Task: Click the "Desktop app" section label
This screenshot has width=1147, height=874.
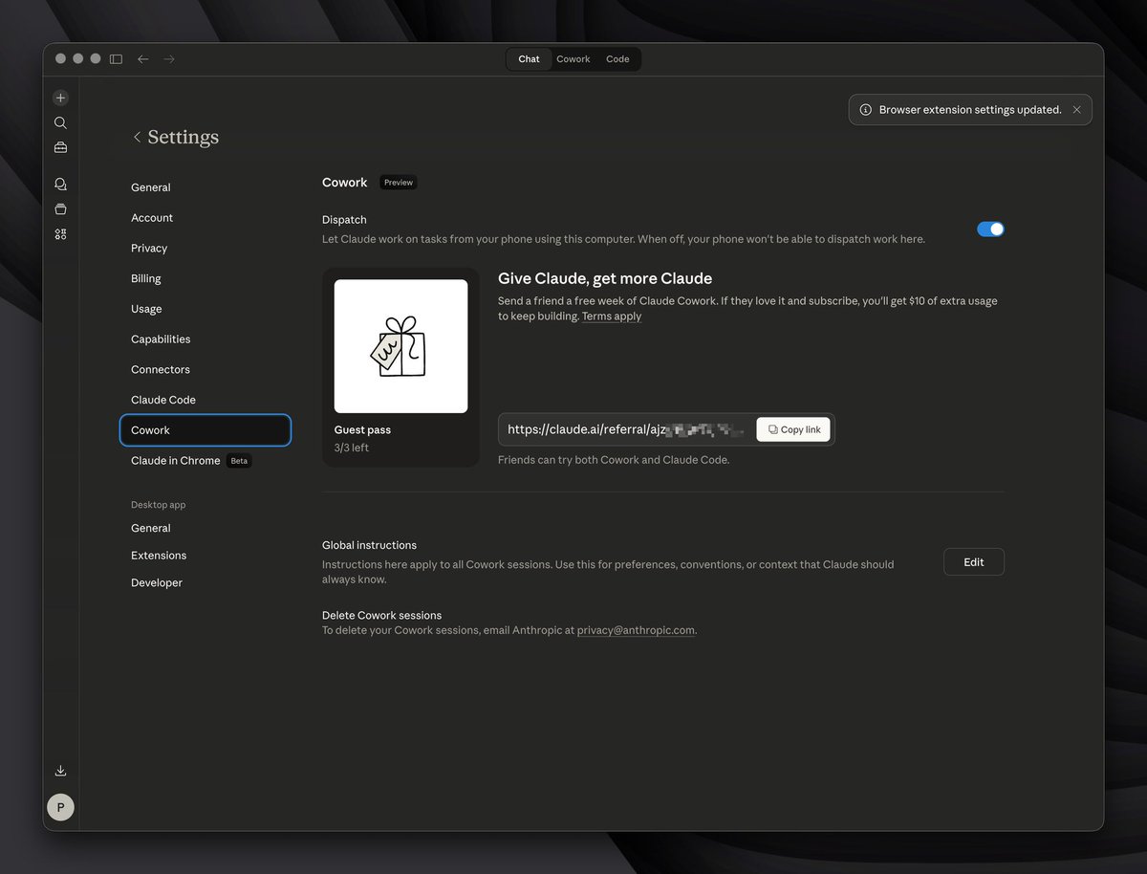Action: pos(159,504)
